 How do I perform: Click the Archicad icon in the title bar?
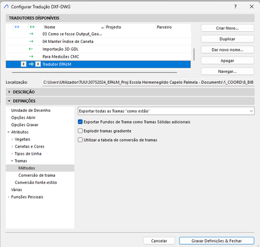6,6
